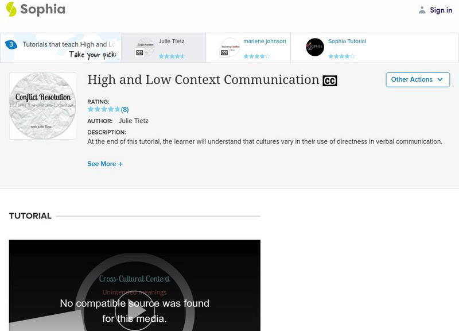Click the black Sophia Tutorial avatar
459x331 pixels.
[315, 47]
